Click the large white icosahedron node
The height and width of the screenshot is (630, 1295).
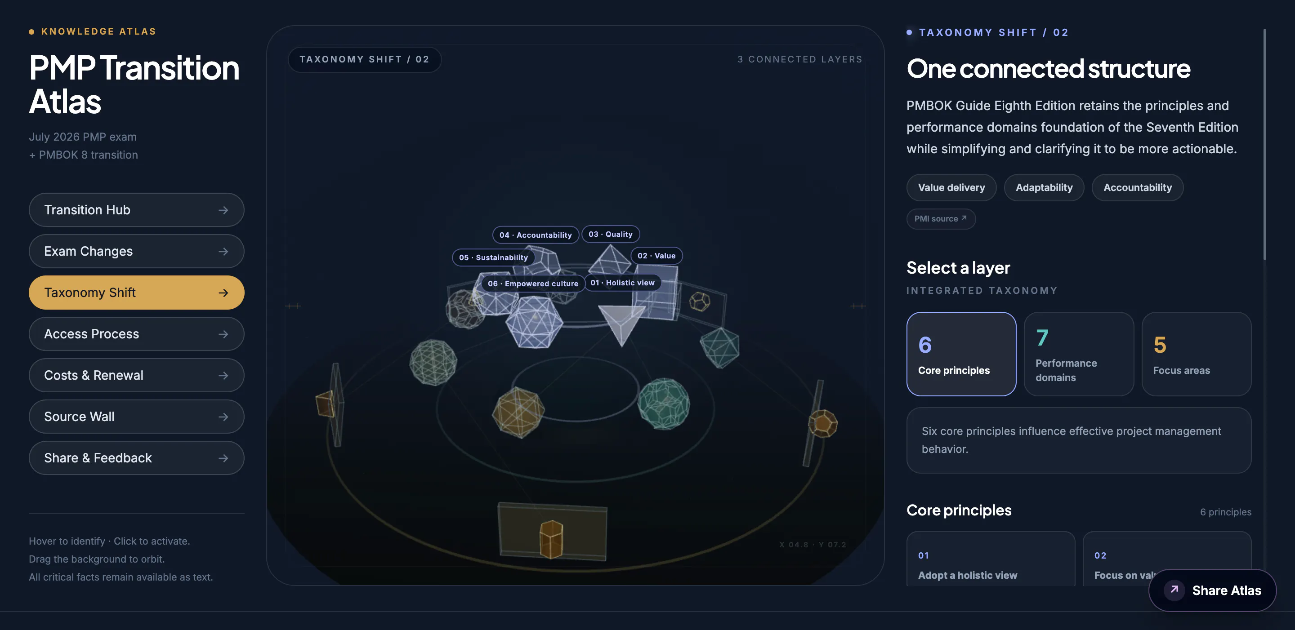pyautogui.click(x=534, y=322)
